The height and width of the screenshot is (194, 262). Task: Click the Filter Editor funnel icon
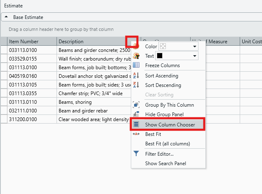(x=136, y=154)
